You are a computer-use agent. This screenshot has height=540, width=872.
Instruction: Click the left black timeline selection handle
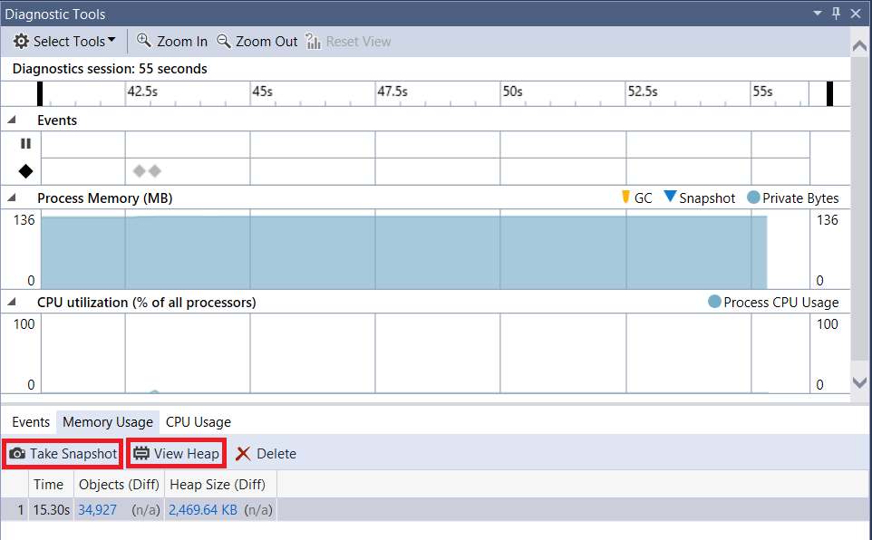pyautogui.click(x=40, y=93)
